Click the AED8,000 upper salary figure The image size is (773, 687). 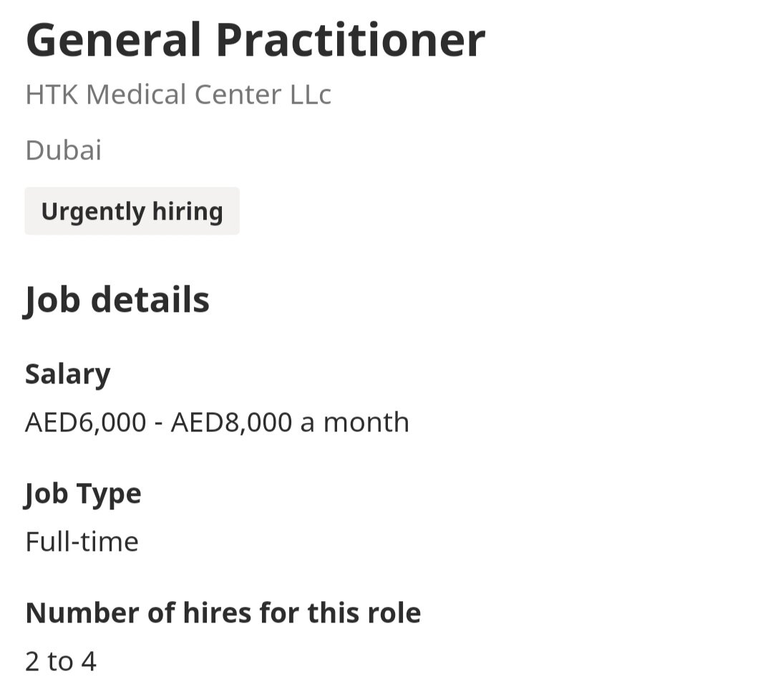tap(231, 422)
